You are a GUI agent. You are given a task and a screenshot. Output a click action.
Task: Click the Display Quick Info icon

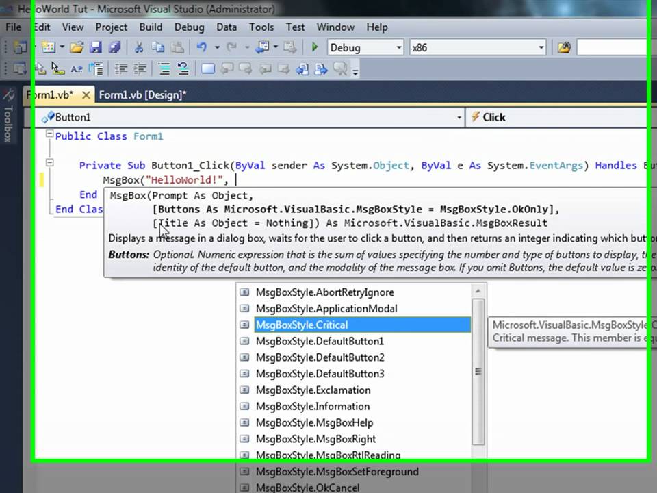click(57, 68)
